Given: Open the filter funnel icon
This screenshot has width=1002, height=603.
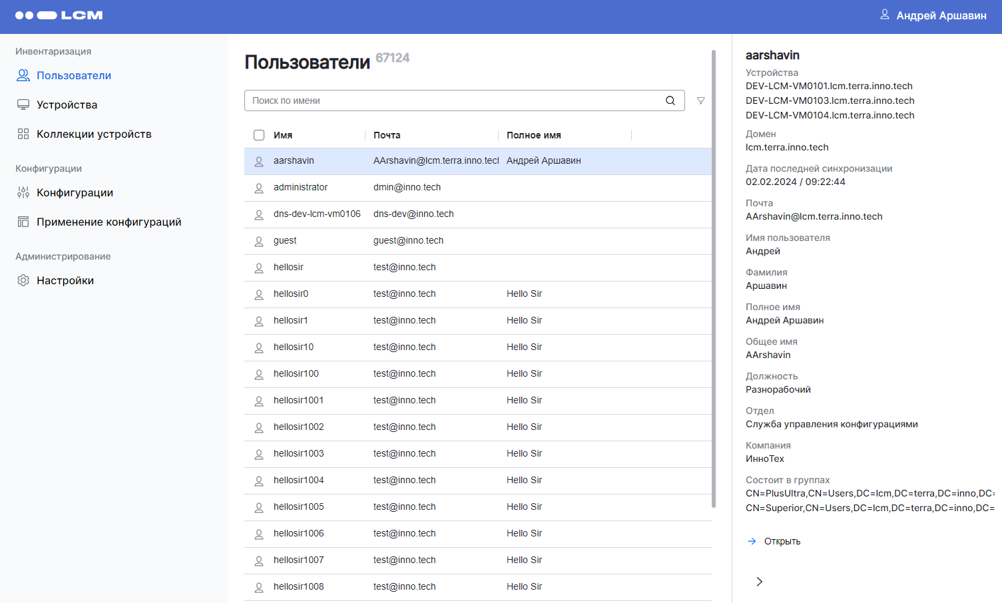Looking at the screenshot, I should pos(700,100).
